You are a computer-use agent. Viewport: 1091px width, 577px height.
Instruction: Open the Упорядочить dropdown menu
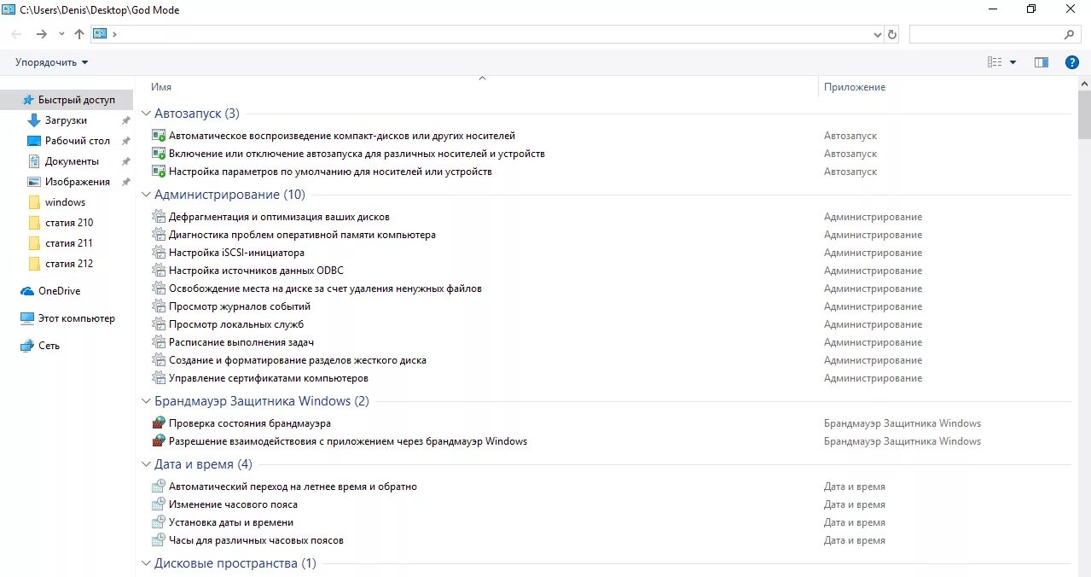point(51,62)
